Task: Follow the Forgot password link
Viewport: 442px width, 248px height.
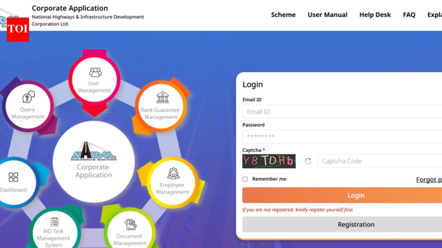Action: tap(429, 180)
